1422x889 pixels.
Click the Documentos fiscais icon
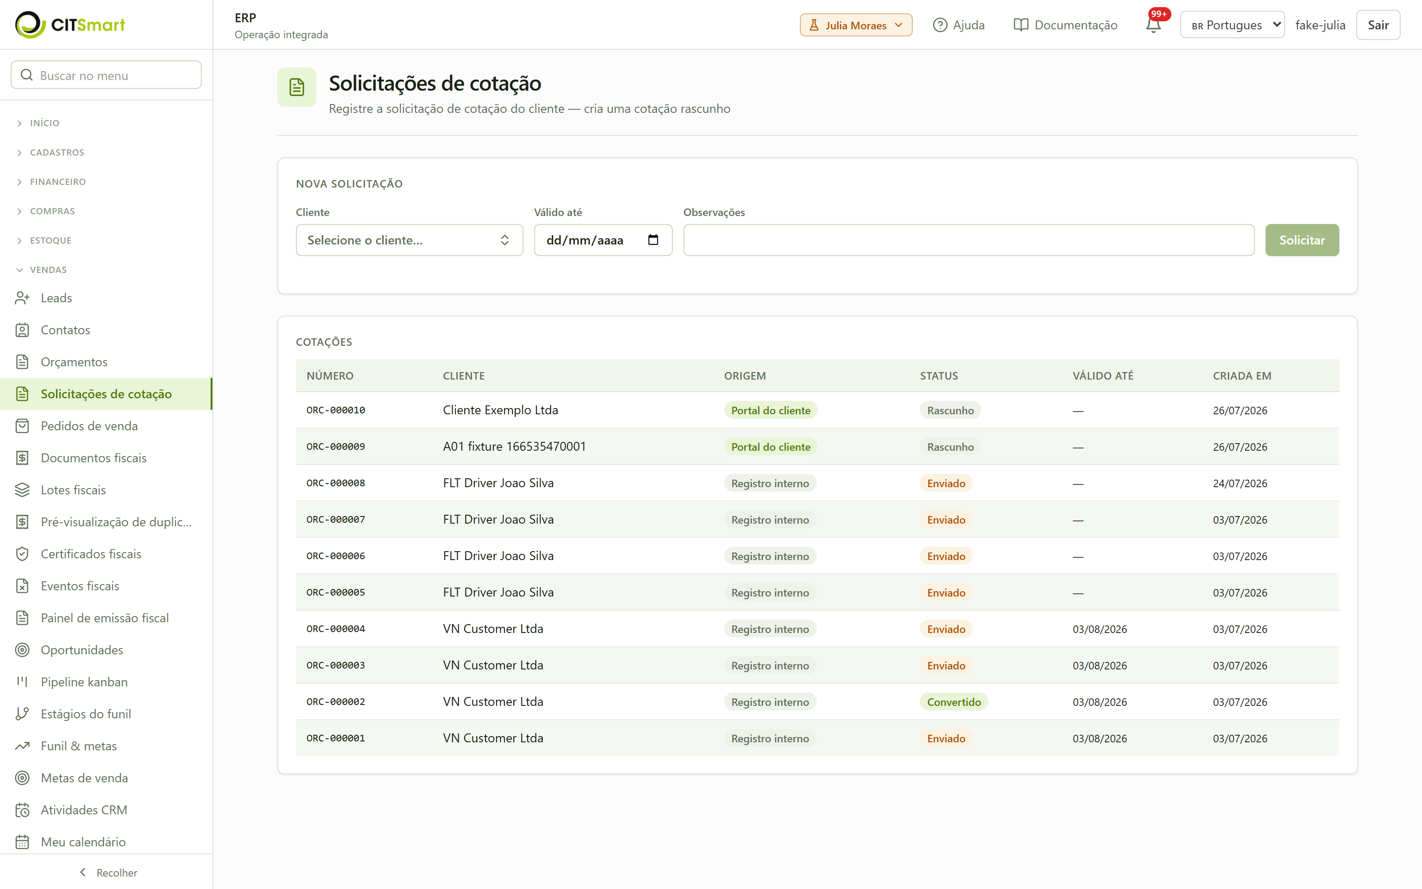(x=22, y=458)
